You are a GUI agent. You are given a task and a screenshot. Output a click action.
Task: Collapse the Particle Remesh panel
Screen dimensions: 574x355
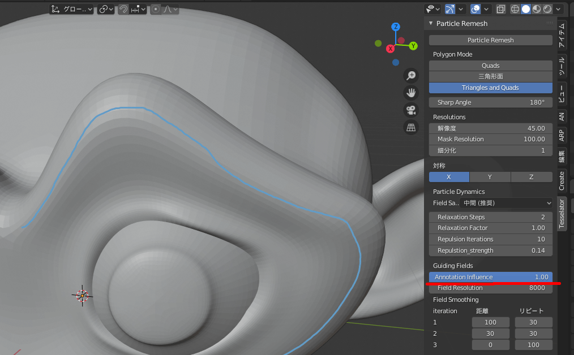(431, 23)
